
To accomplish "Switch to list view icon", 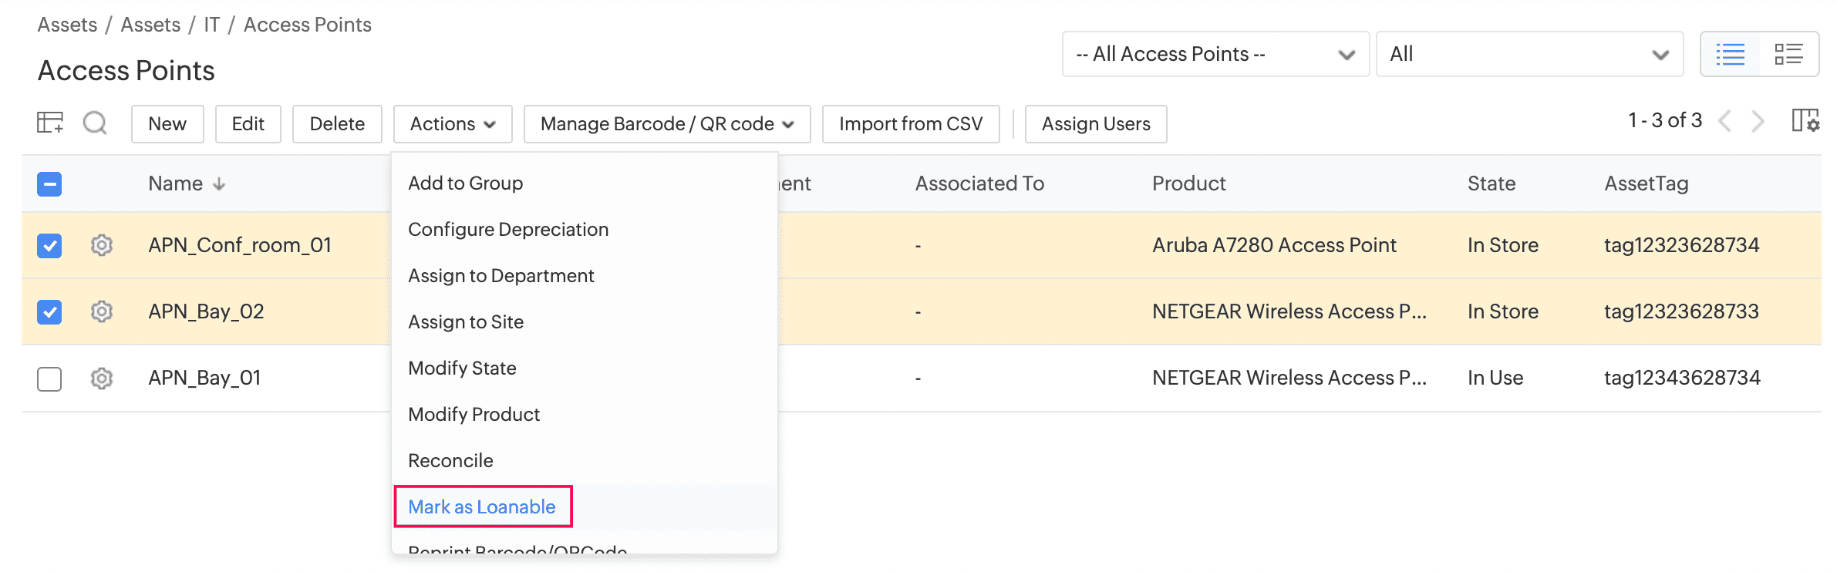I will click(x=1730, y=54).
